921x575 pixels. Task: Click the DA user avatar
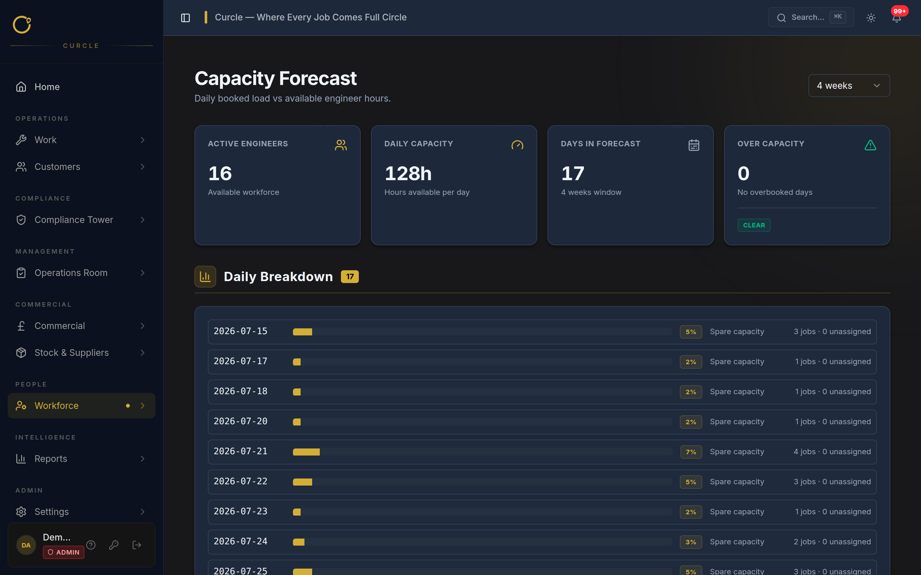pyautogui.click(x=26, y=545)
